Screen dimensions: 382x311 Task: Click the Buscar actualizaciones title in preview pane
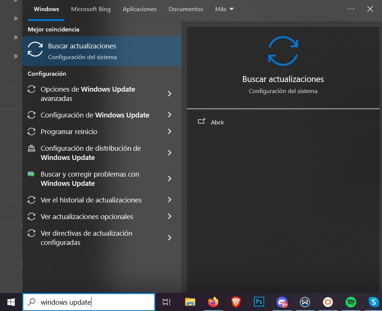(x=283, y=79)
